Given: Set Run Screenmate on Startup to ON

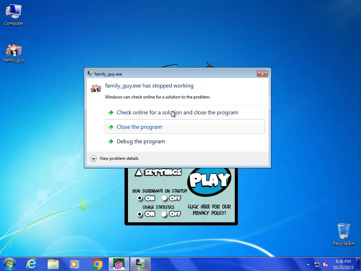Looking at the screenshot, I should click(x=140, y=198).
